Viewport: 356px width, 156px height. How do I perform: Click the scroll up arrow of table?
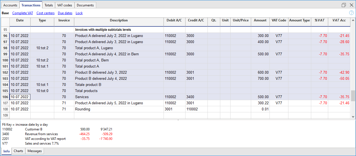click(353, 21)
